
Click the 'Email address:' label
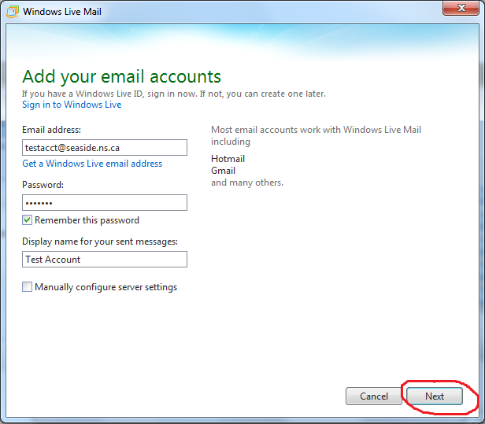point(51,130)
